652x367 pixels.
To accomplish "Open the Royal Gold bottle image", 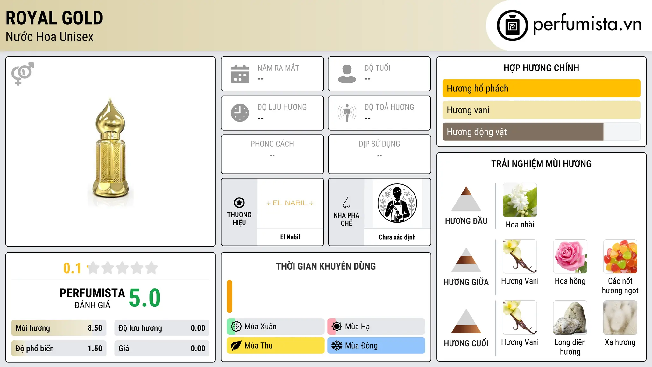I will 110,152.
